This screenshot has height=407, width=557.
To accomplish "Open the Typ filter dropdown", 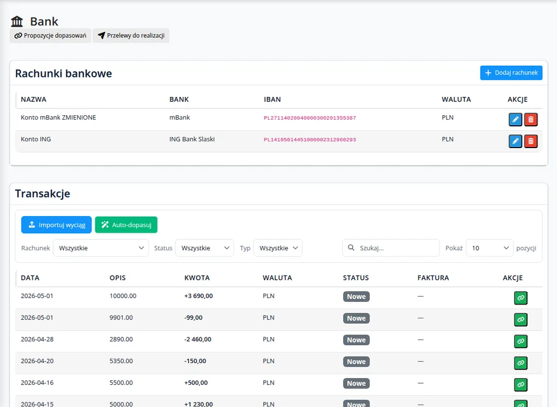I will (278, 248).
